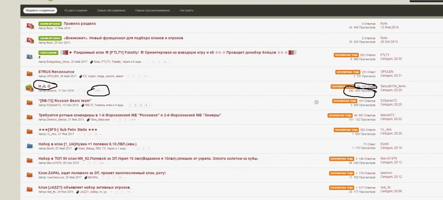
Task: Click folder icon beside 'ETRUS Renaissance'
Action: (x=30, y=73)
